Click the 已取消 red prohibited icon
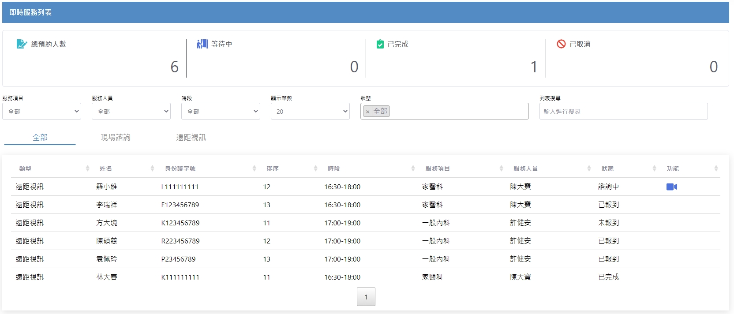Viewport: 734px width, 314px height. point(561,44)
